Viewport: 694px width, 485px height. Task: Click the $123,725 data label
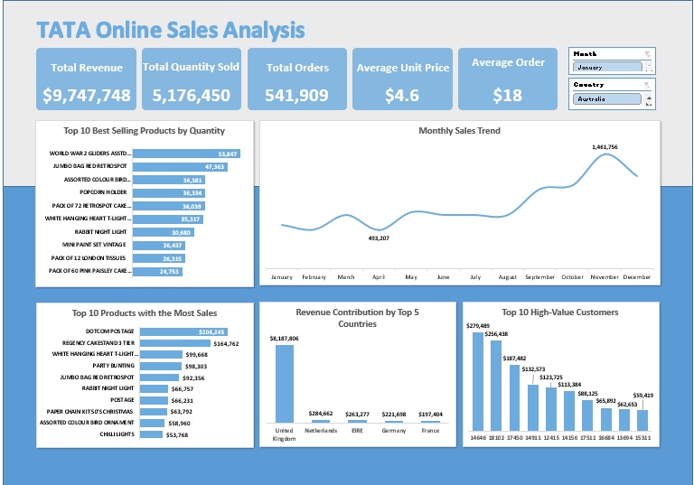click(551, 378)
